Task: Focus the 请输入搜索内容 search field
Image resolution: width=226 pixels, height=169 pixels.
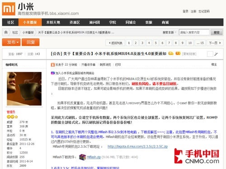Action: pos(194,32)
